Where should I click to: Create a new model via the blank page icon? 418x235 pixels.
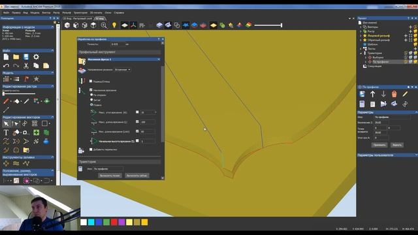tap(6, 57)
